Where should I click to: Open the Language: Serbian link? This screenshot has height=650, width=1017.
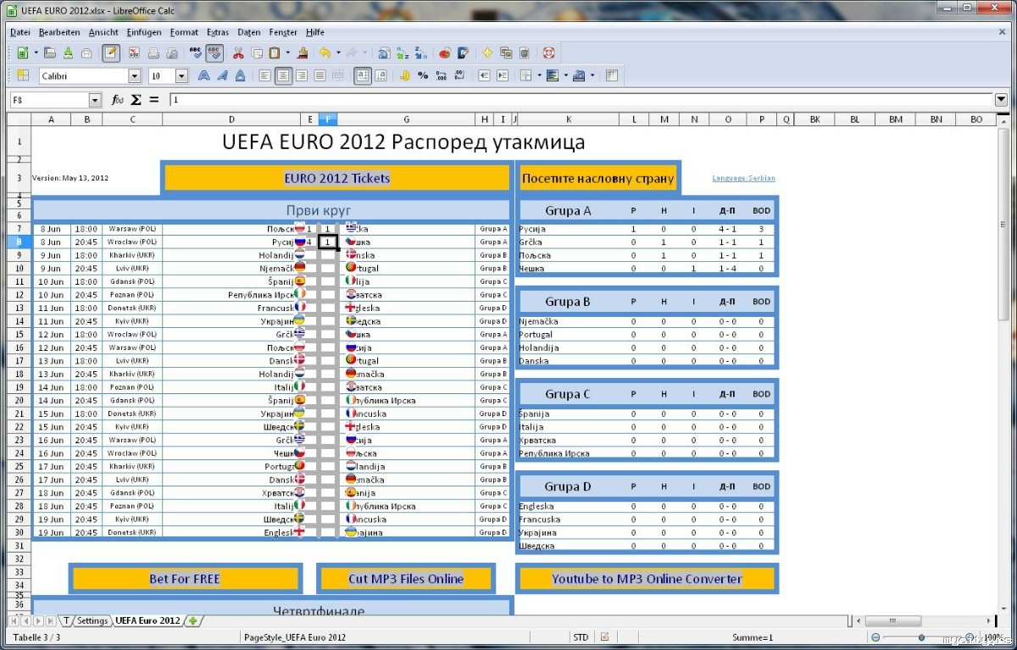tap(743, 178)
